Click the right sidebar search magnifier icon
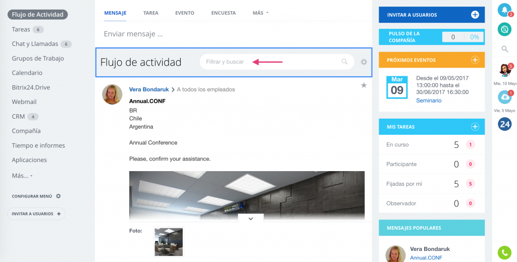 (x=505, y=49)
